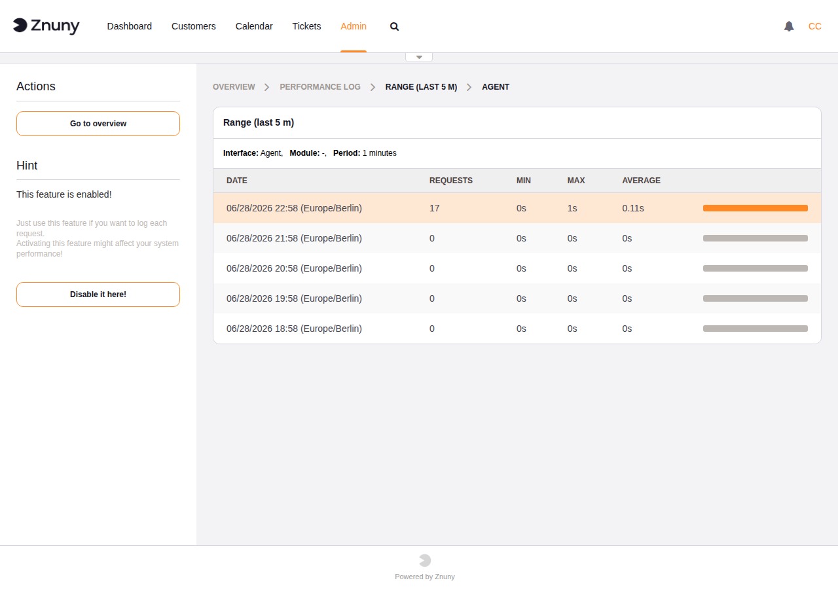Screen dimensions: 838x589
Task: Click the requests value 17
Action: [x=435, y=208]
